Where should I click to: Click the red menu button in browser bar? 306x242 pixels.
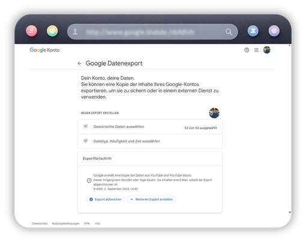(31, 31)
